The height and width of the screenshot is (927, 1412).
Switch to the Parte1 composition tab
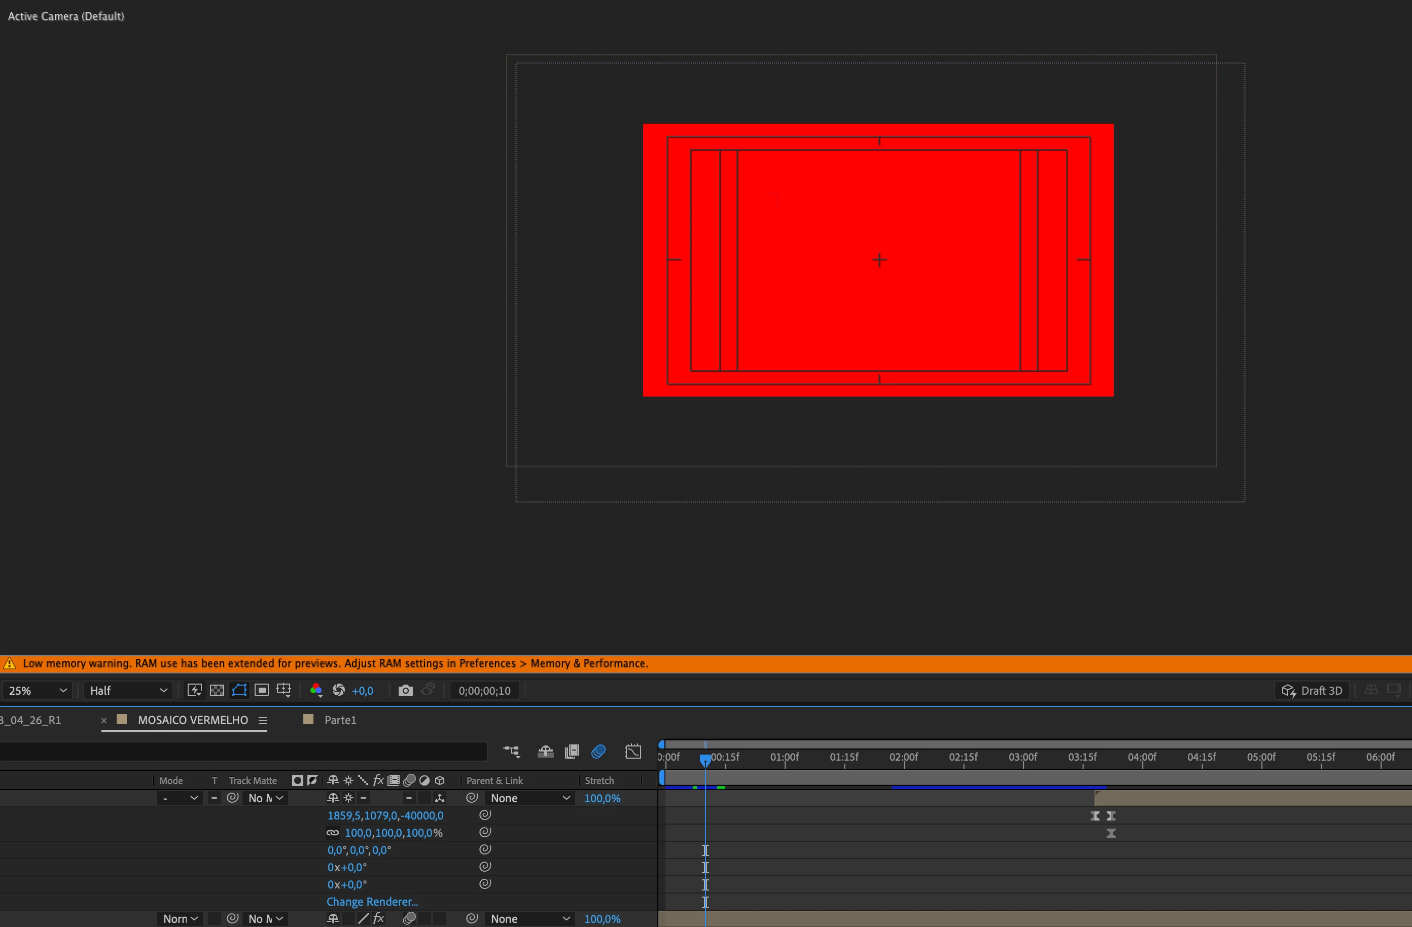point(340,720)
